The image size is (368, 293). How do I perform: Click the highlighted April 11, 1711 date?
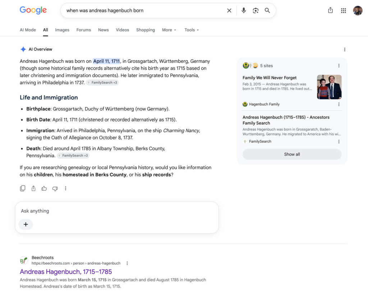coord(106,61)
